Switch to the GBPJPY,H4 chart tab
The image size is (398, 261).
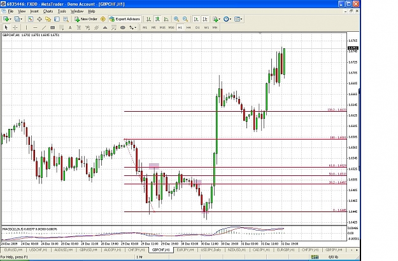point(334,250)
